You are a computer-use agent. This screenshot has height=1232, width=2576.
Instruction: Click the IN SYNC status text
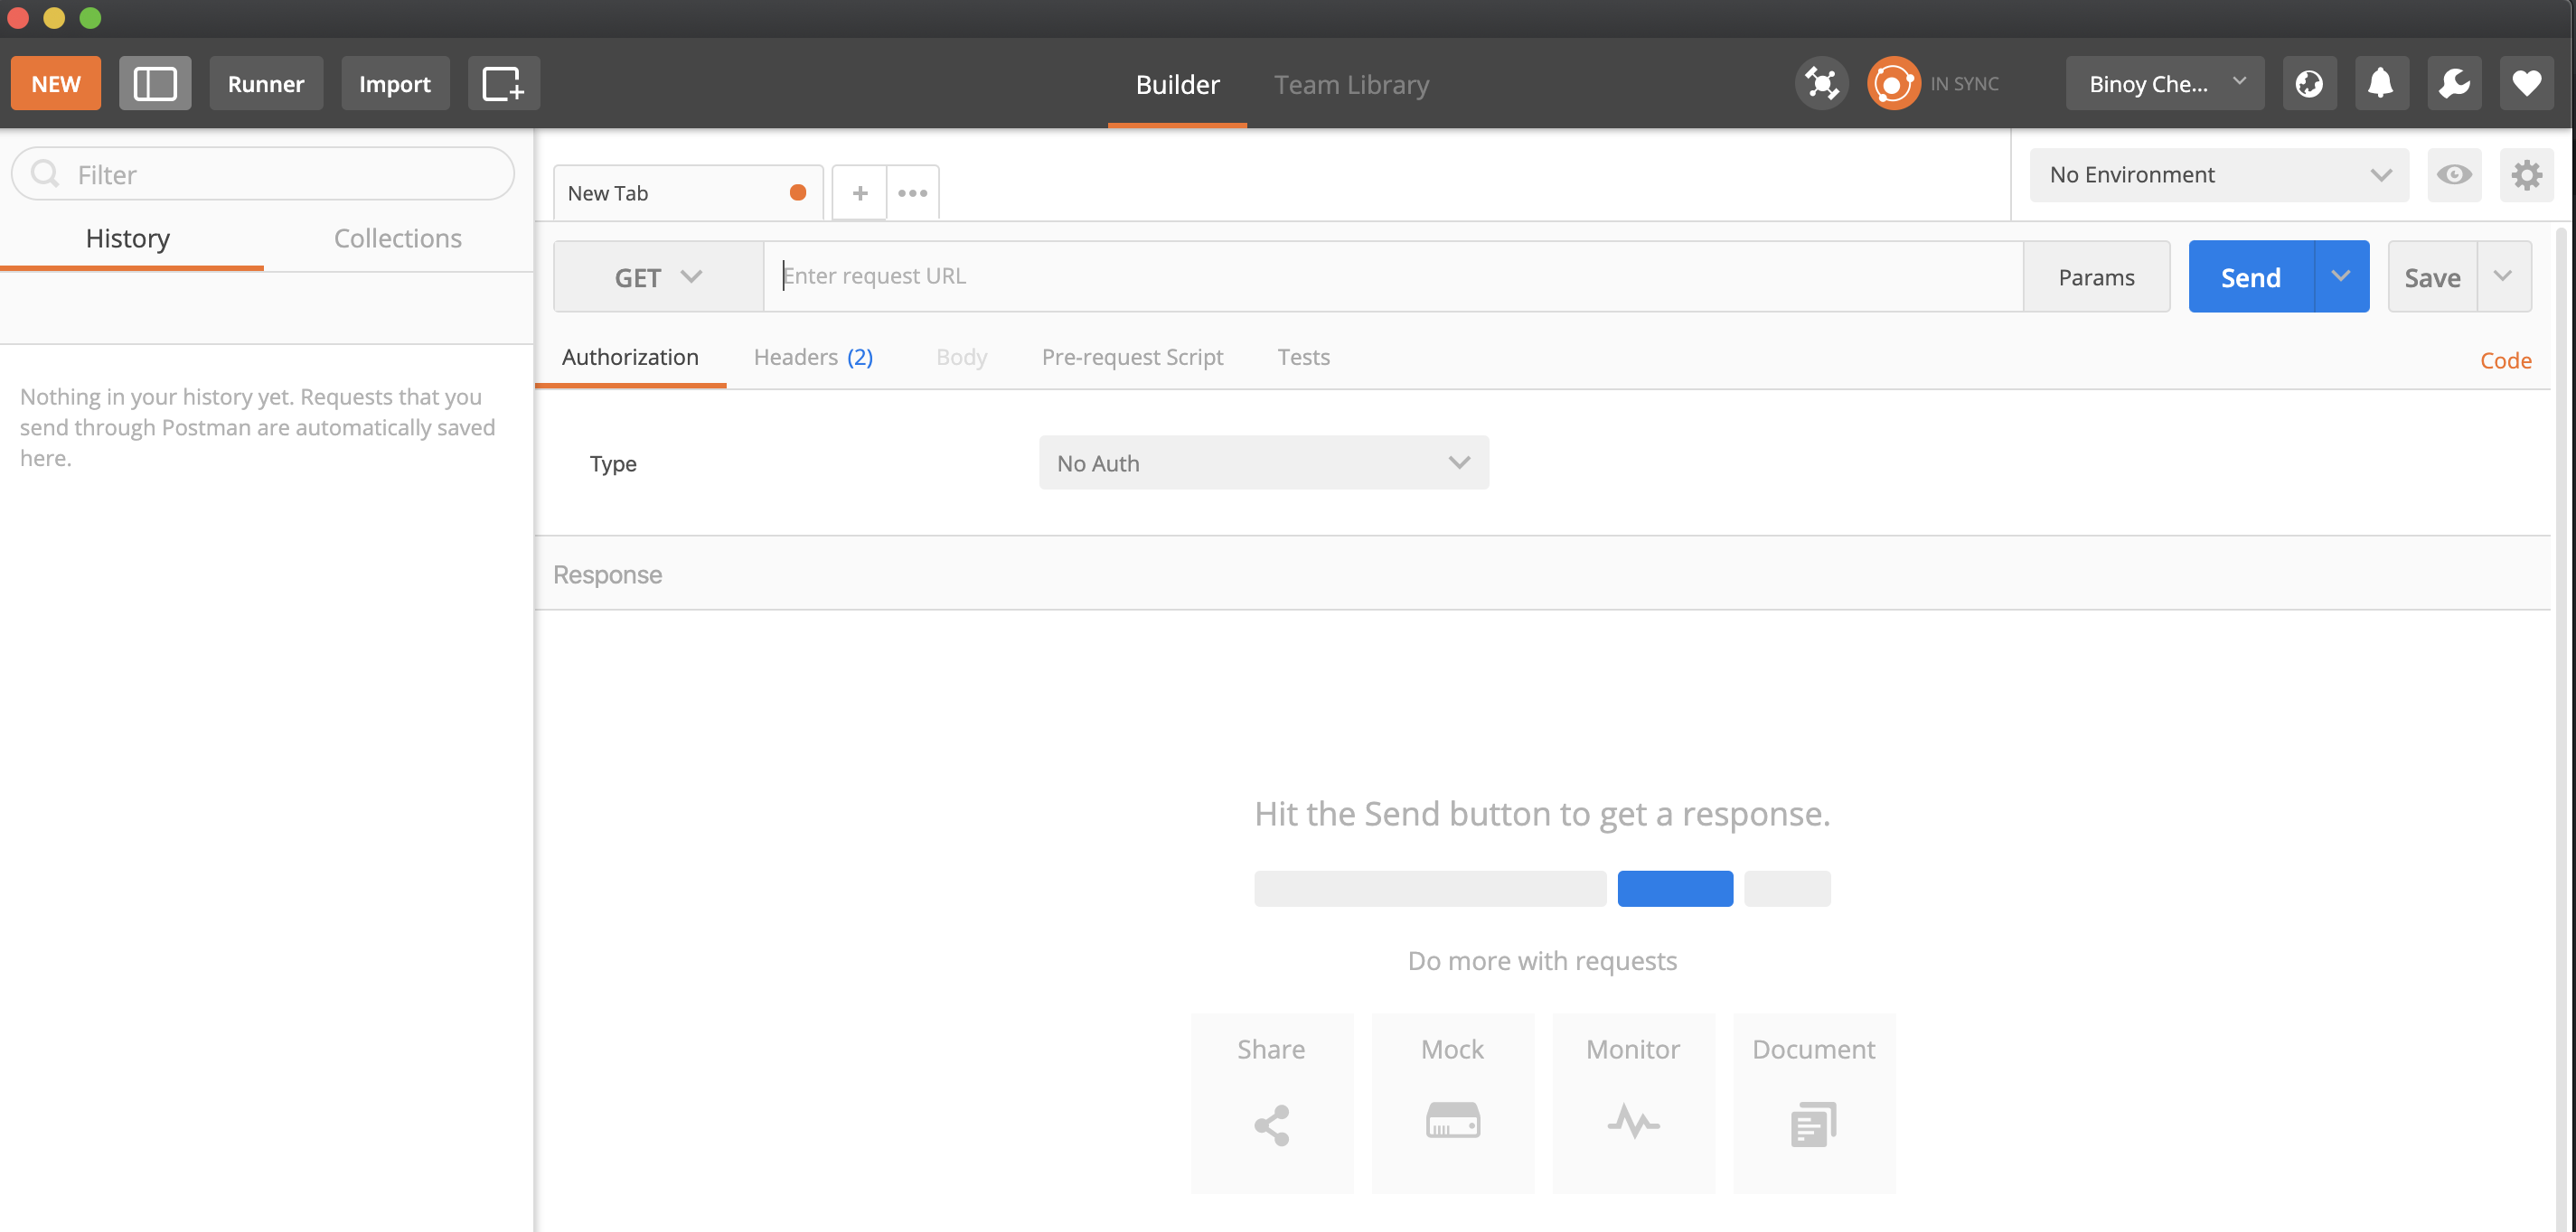1964,84
